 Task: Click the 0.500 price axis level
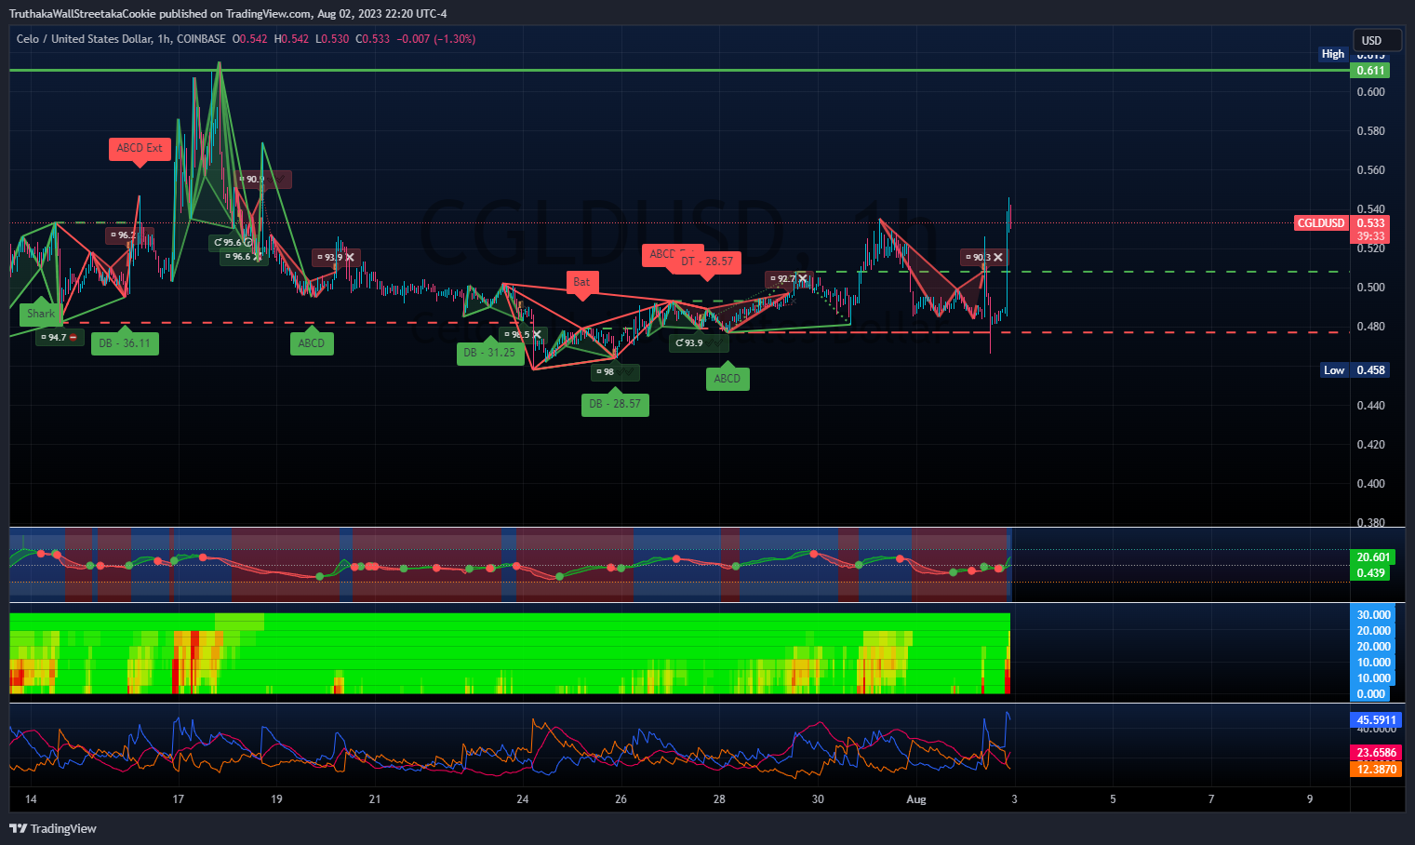1370,288
